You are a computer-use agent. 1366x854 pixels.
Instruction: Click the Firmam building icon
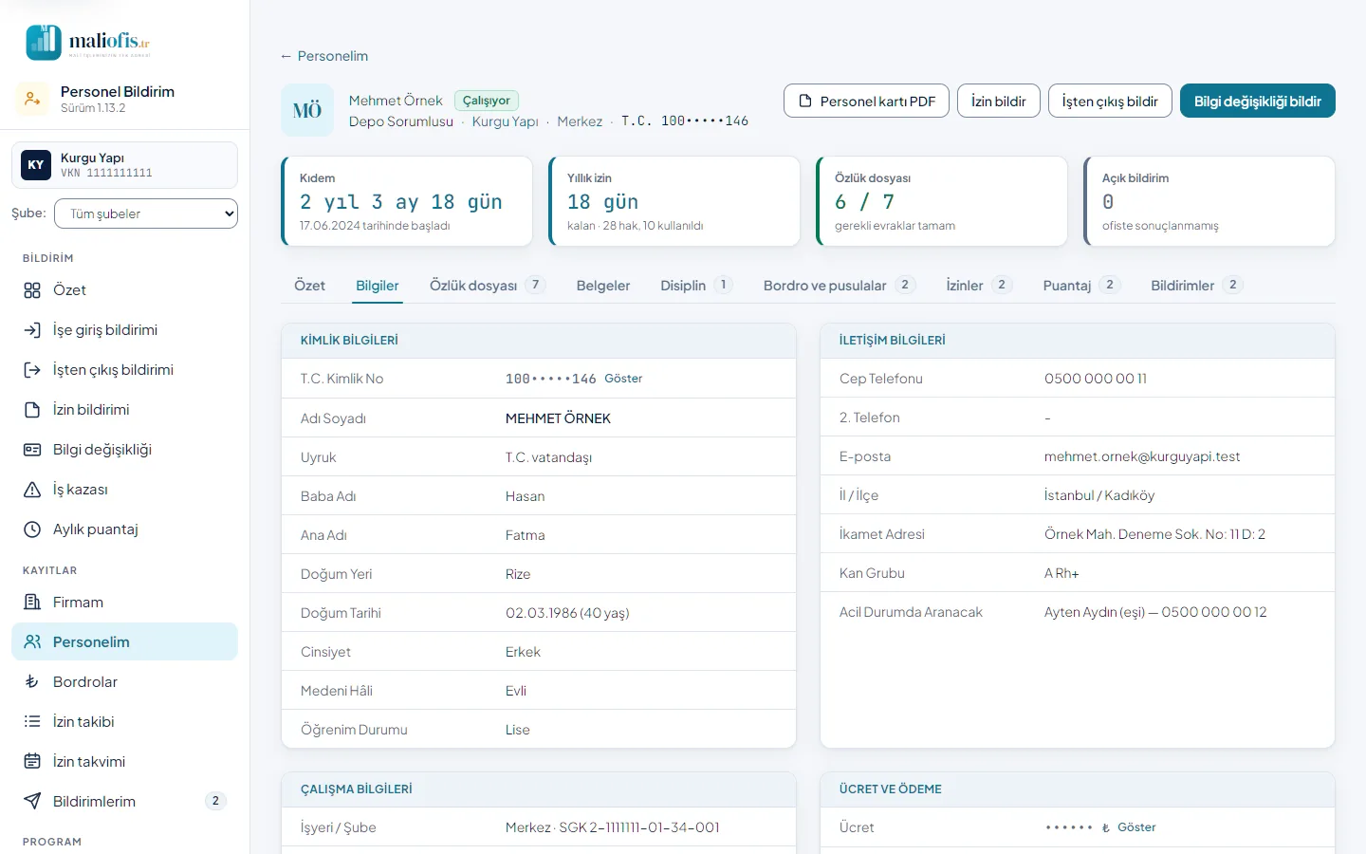point(32,603)
